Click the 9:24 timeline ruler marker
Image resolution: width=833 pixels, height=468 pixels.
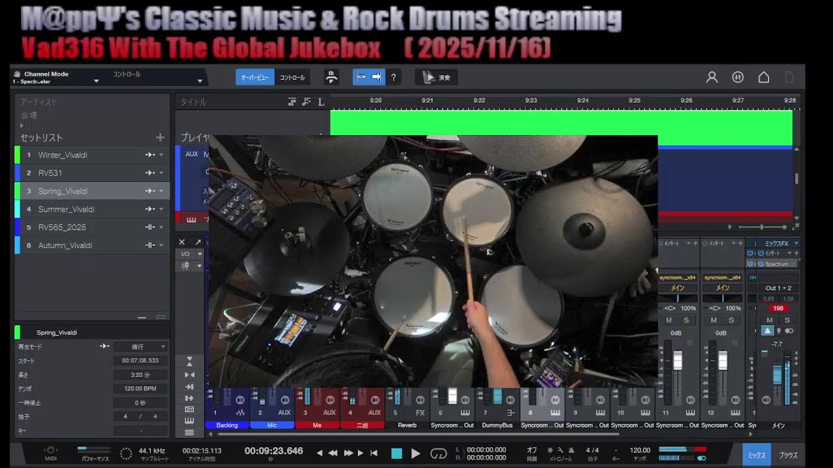582,101
